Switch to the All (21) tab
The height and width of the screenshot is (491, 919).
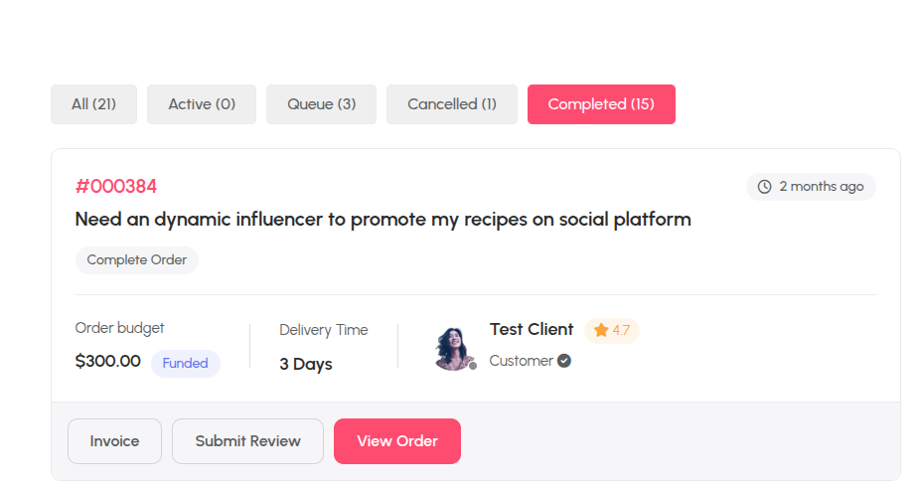pyautogui.click(x=93, y=104)
